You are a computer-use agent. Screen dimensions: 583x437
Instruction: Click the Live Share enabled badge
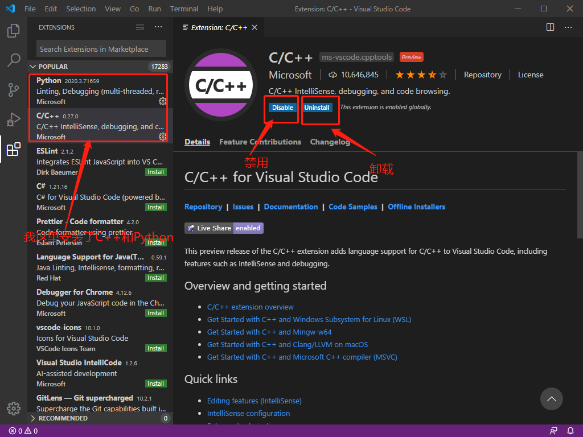[224, 228]
